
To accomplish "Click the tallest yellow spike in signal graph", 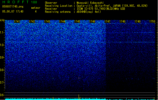I will (79, 97).
